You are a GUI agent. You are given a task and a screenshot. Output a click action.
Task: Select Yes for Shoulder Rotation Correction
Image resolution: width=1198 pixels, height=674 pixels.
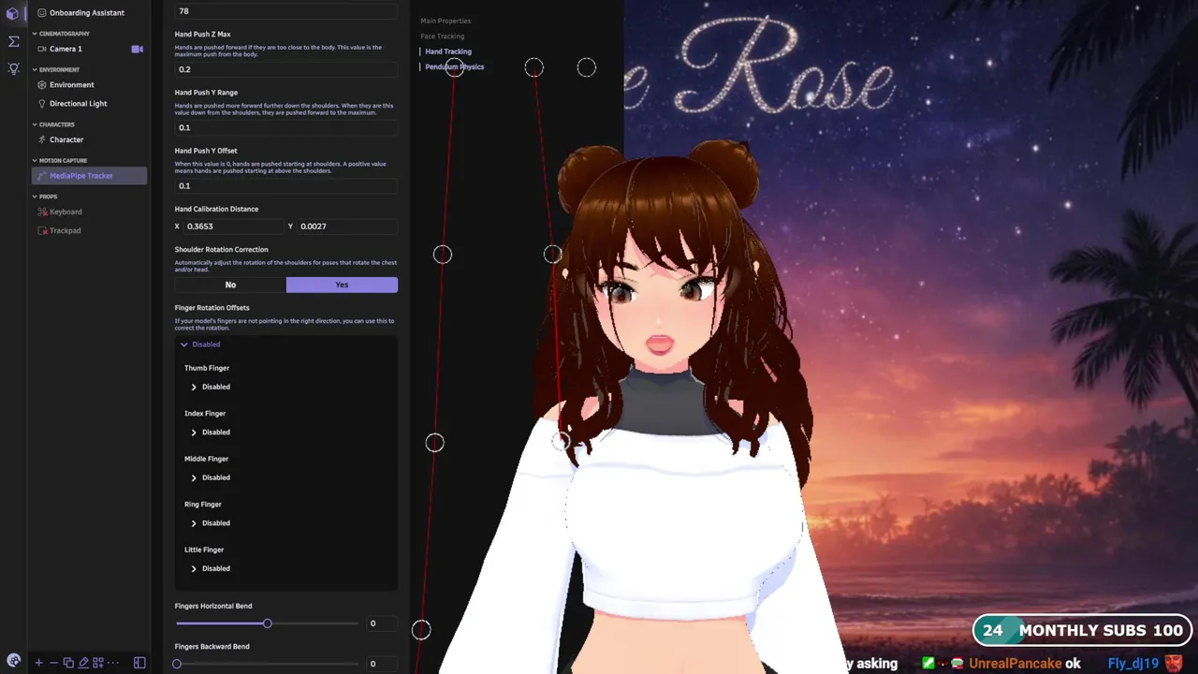(x=342, y=285)
